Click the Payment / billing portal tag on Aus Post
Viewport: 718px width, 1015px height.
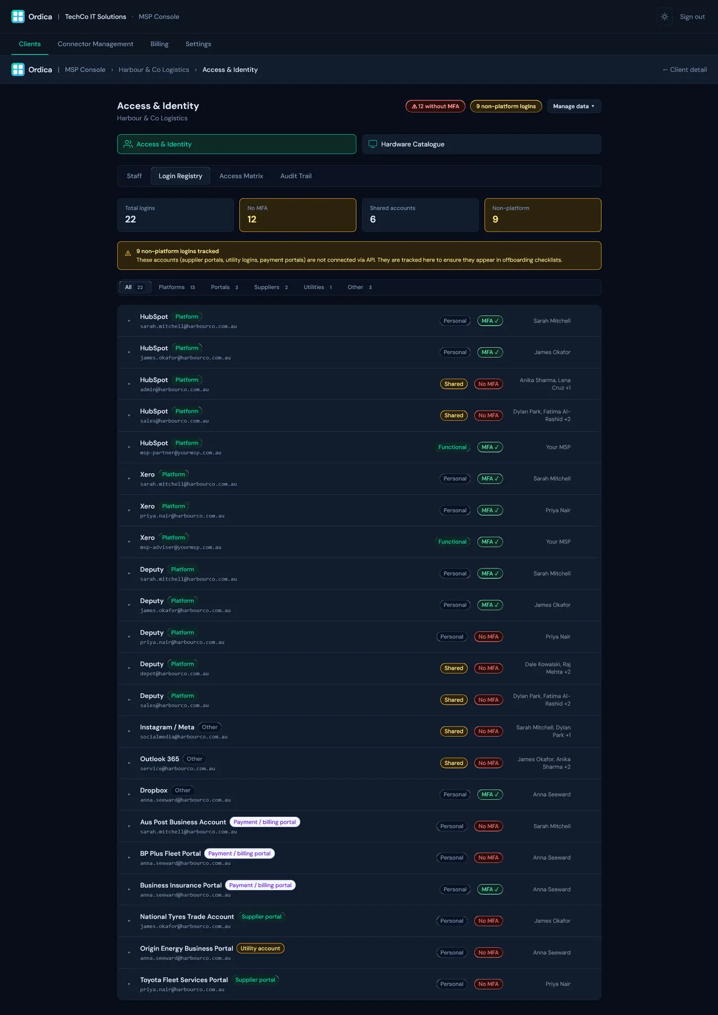[265, 822]
